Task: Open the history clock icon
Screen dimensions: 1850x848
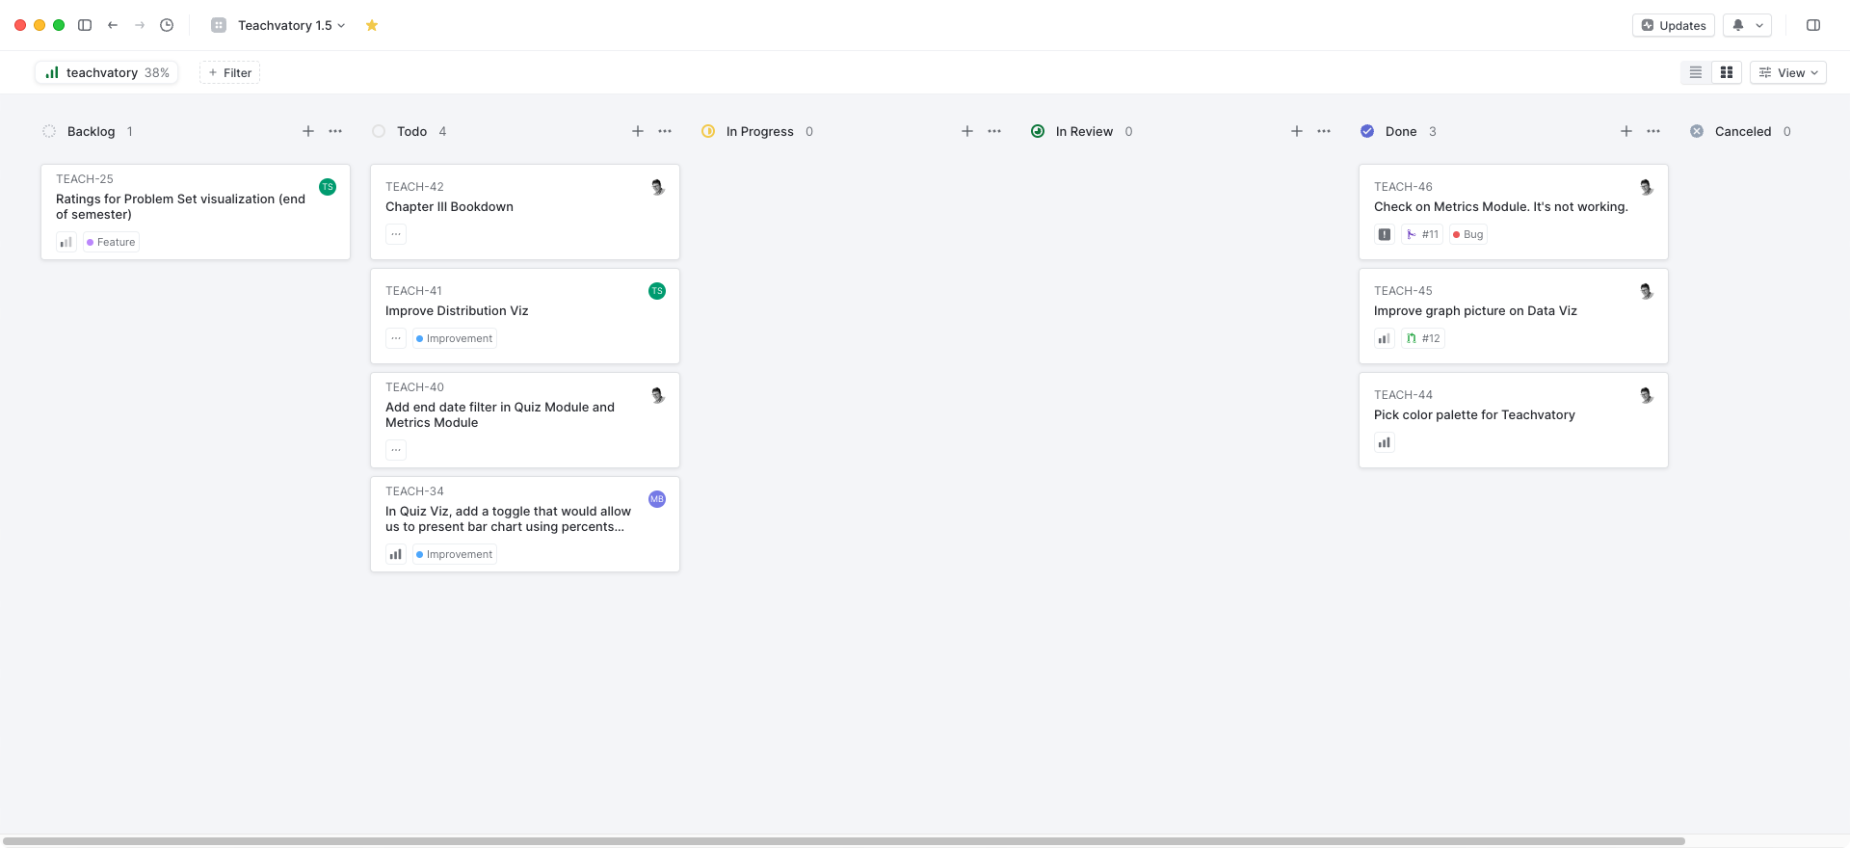Action: (167, 25)
